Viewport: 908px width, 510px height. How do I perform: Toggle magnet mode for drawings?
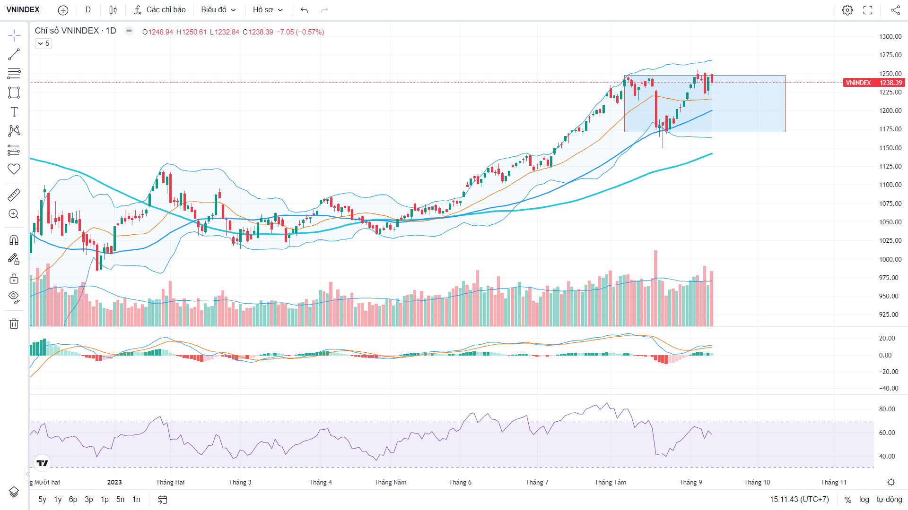pos(14,240)
